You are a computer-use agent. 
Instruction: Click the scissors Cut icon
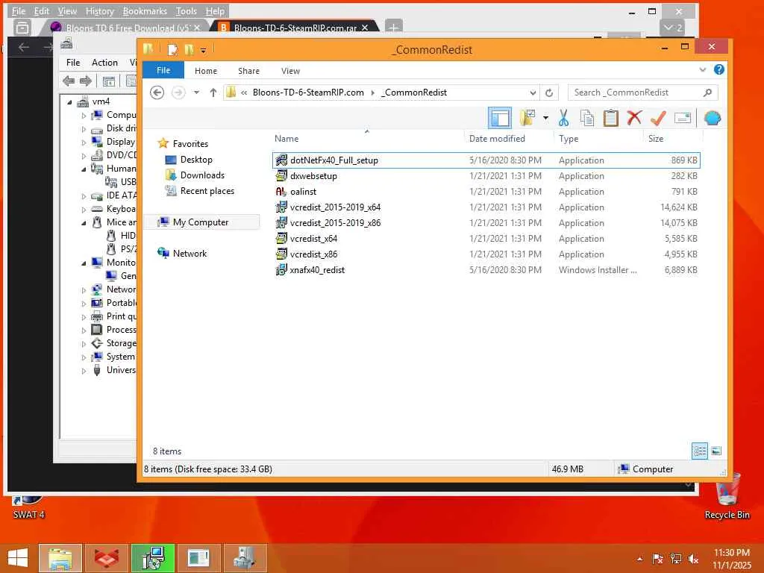click(564, 118)
